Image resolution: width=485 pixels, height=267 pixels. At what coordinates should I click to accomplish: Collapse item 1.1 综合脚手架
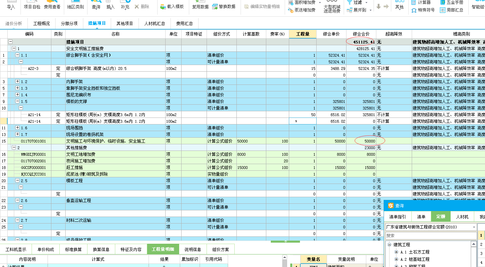click(x=17, y=55)
